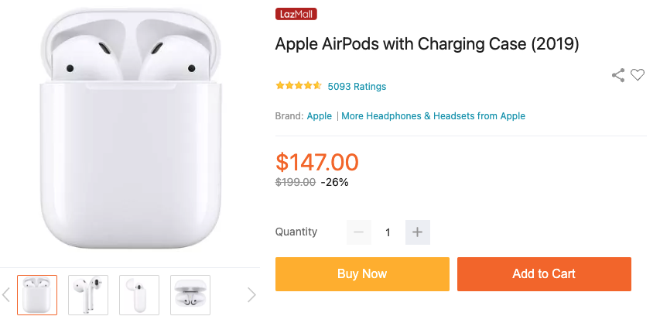This screenshot has width=660, height=323.
Task: Click the main AirPods product image
Action: tap(131, 129)
